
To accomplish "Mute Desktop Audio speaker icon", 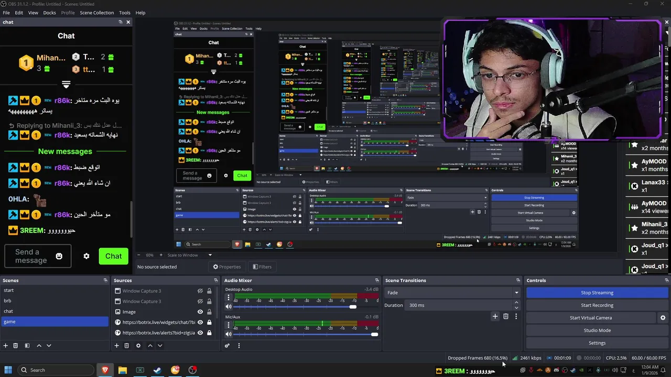I will click(x=229, y=306).
